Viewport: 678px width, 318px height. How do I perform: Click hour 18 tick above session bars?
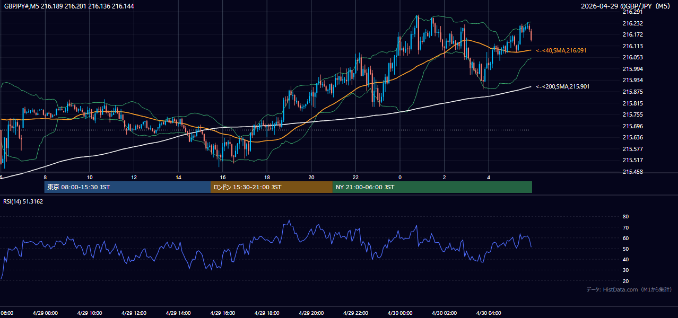coord(267,178)
